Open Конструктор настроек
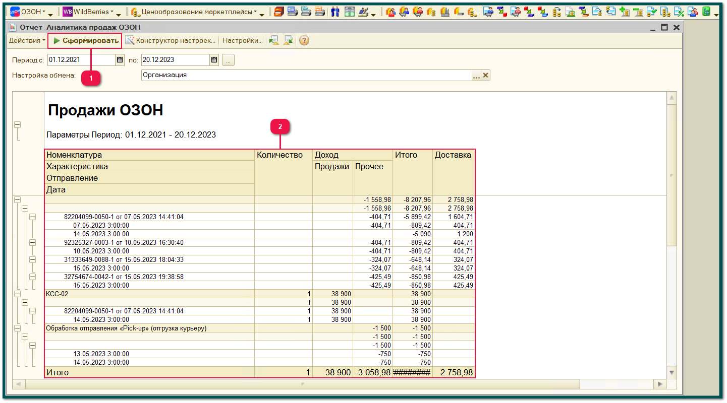Image resolution: width=727 pixels, height=403 pixels. coord(171,40)
